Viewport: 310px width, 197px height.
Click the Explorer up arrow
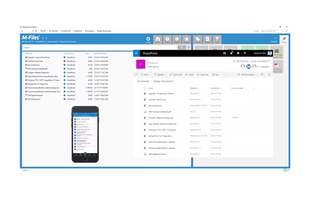click(33, 31)
